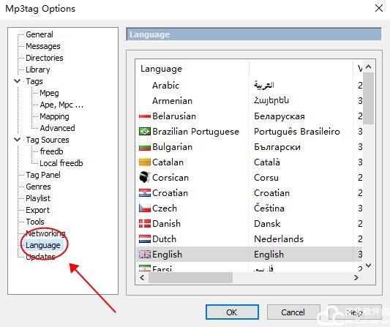Open the Updates options page
Image resolution: width=390 pixels, height=327 pixels.
[x=40, y=257]
